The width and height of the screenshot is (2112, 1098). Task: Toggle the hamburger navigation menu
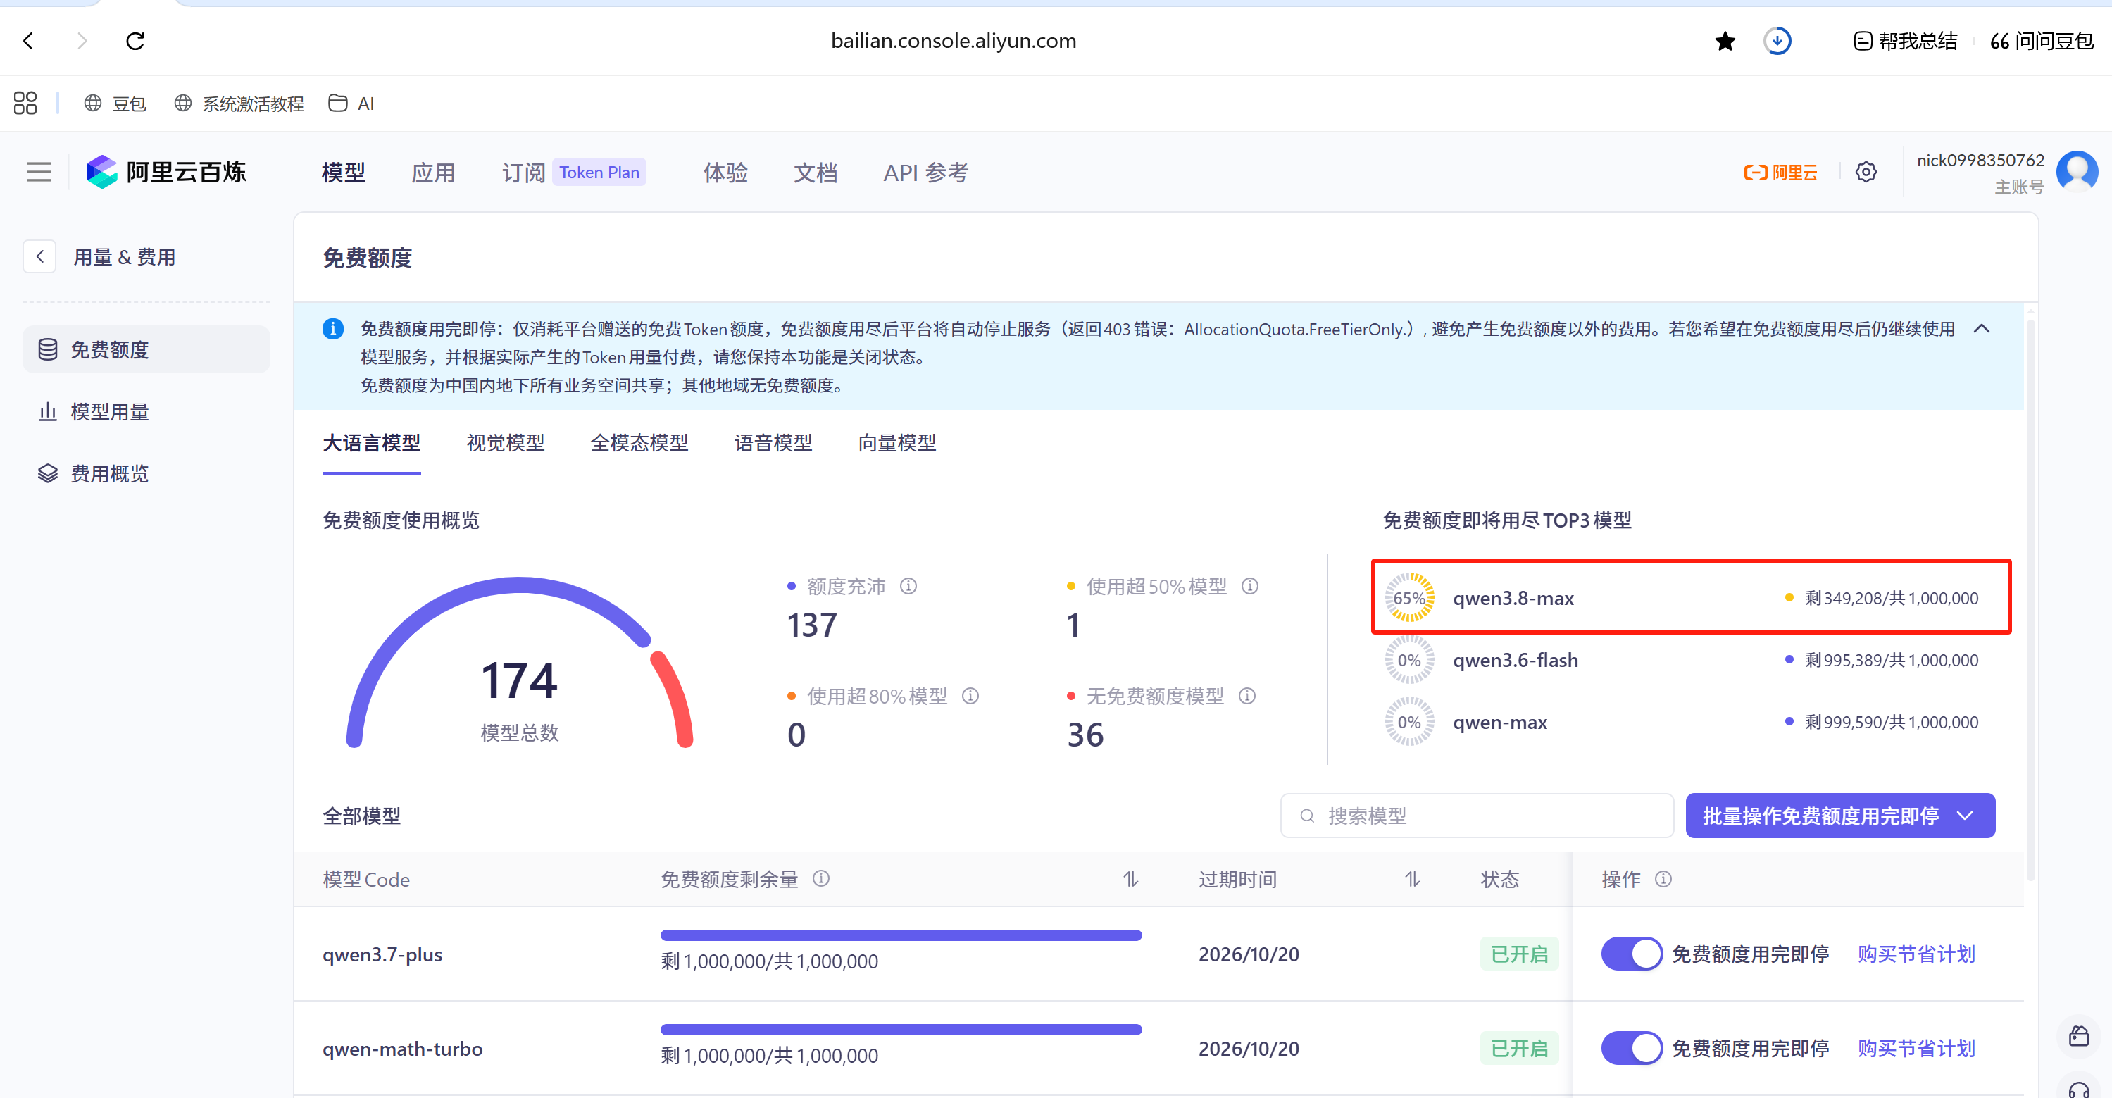click(x=39, y=173)
